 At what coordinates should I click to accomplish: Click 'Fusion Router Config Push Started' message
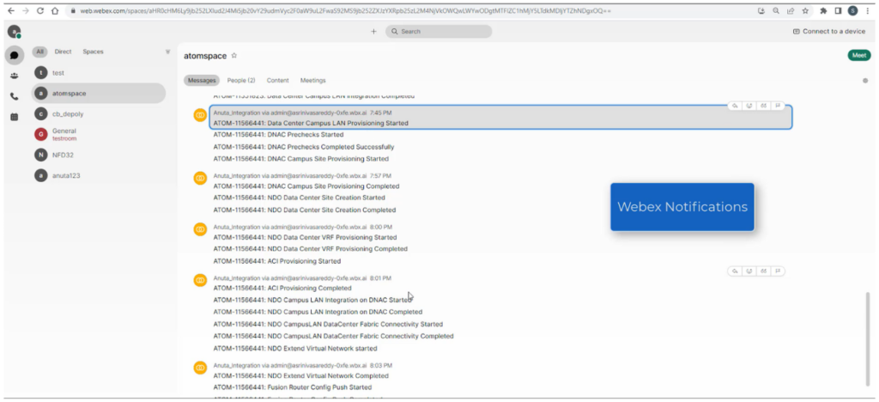293,387
